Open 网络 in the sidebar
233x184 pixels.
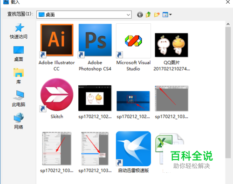tap(19, 121)
